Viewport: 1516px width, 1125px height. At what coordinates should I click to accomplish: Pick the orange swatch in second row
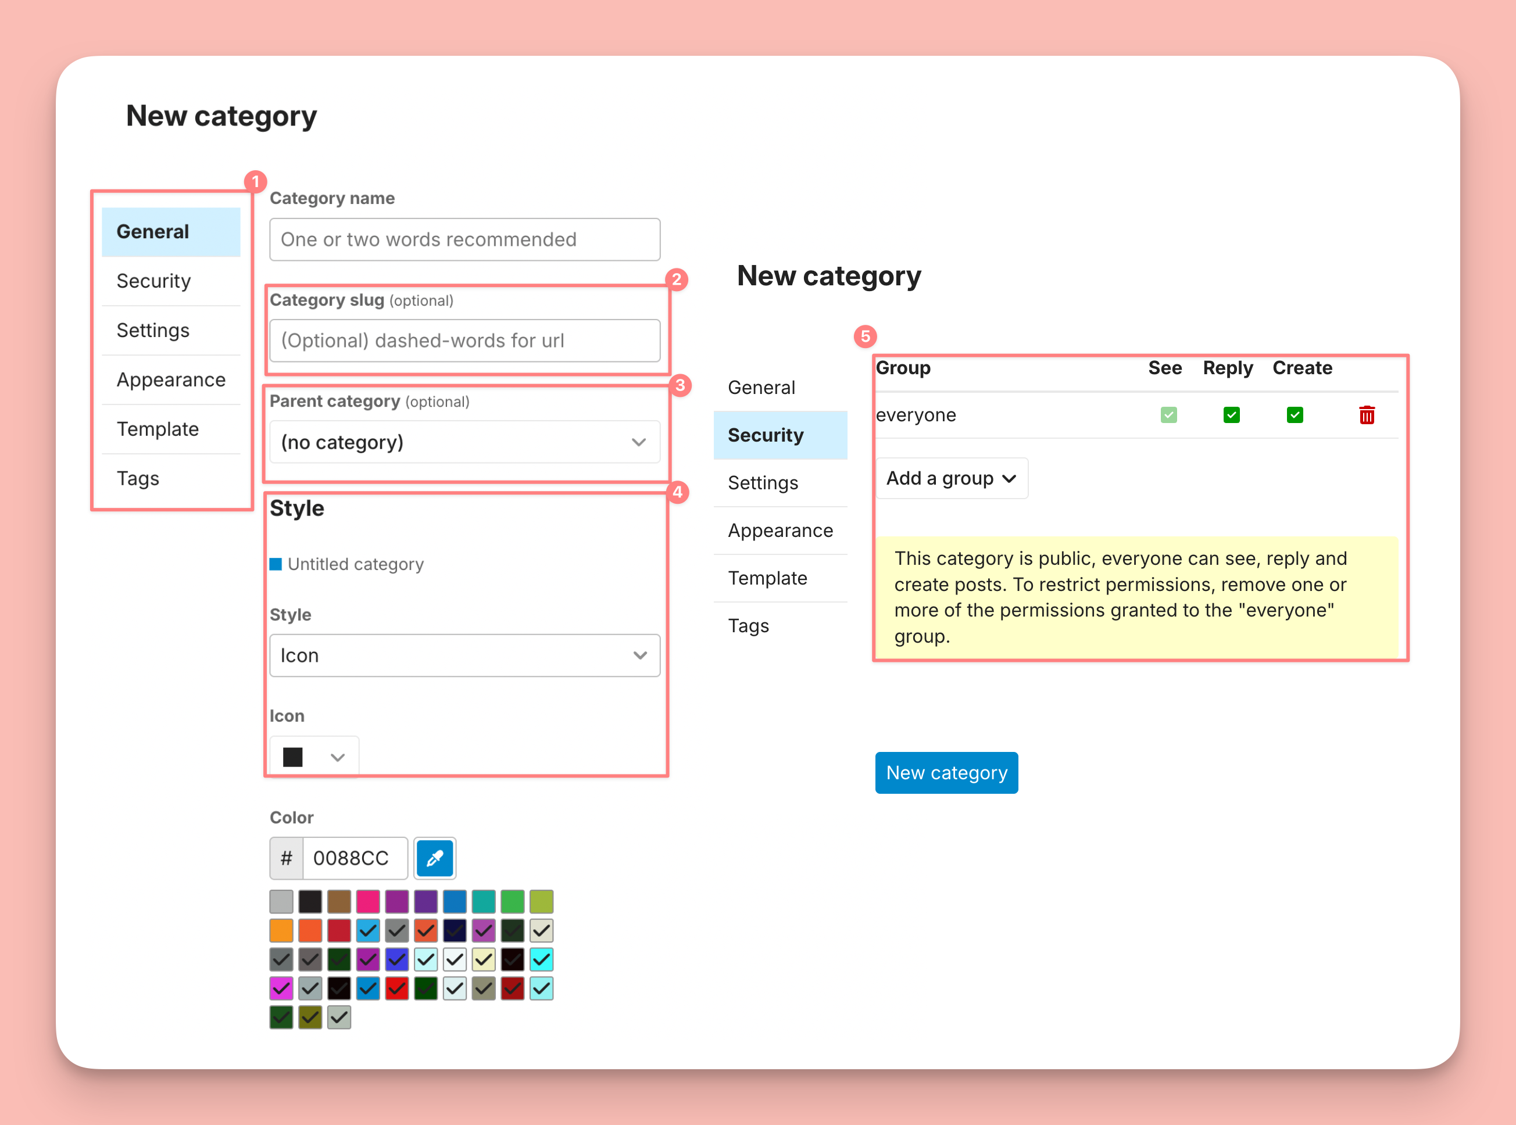point(281,930)
